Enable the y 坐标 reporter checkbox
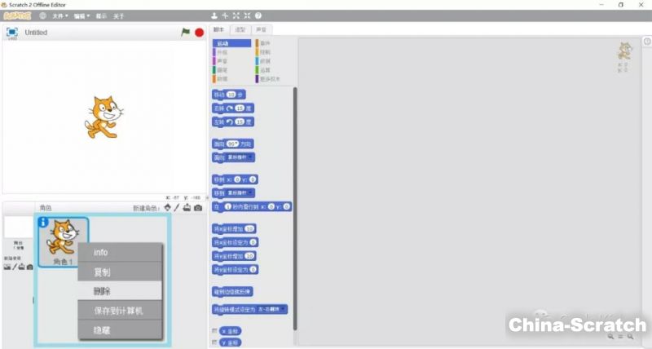652x349 pixels. click(x=214, y=343)
